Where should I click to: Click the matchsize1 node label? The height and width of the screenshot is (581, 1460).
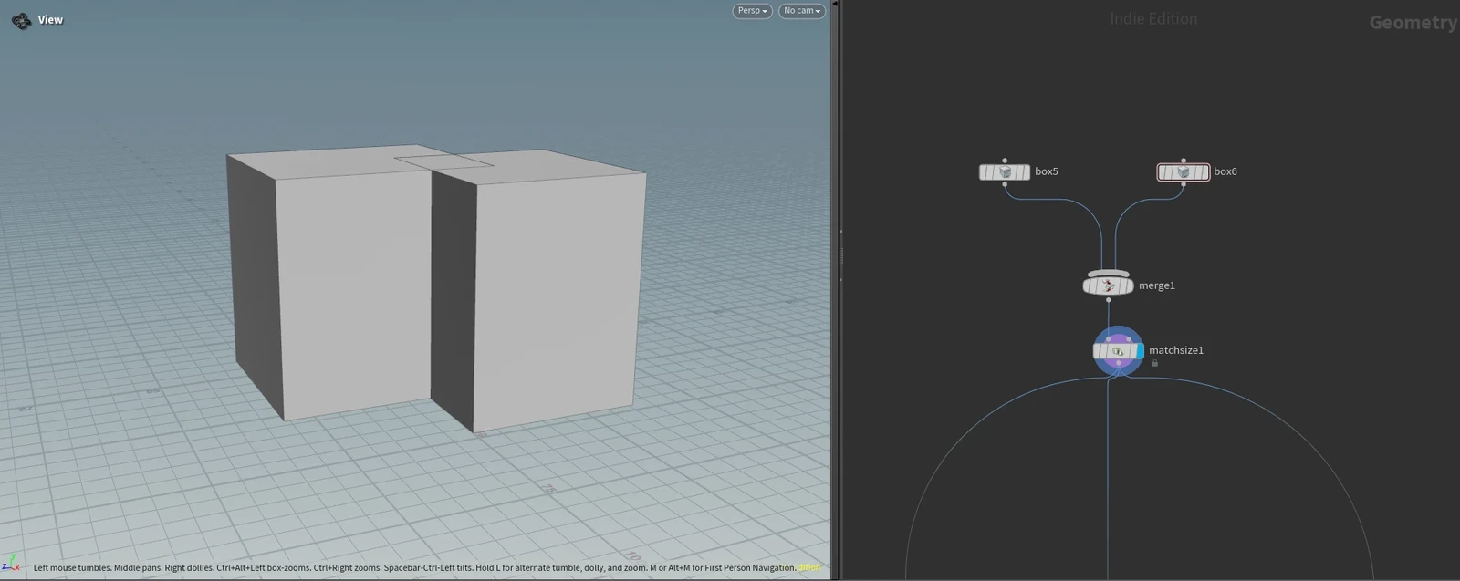coord(1176,350)
